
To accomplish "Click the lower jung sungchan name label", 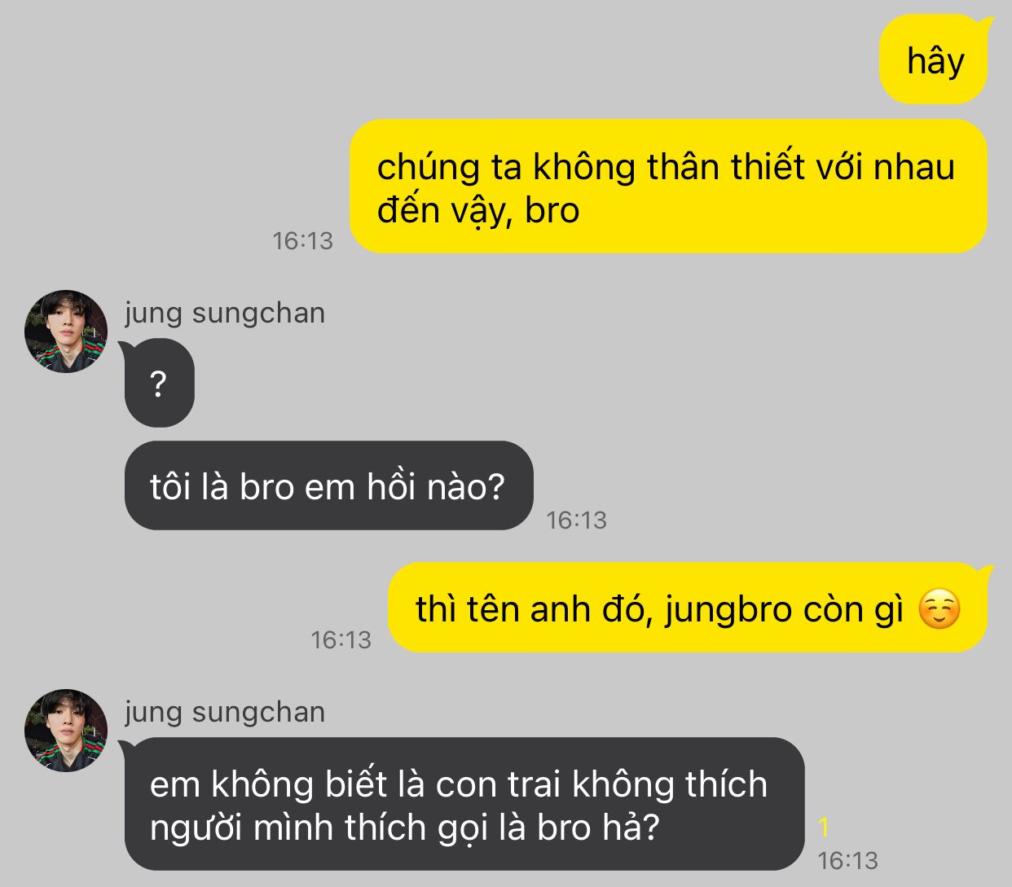I will coord(225,712).
